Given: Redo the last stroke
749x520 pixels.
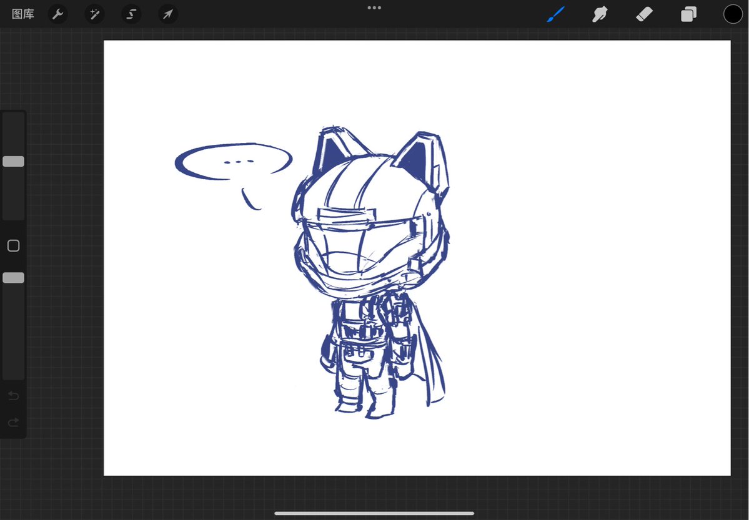Looking at the screenshot, I should (13, 422).
